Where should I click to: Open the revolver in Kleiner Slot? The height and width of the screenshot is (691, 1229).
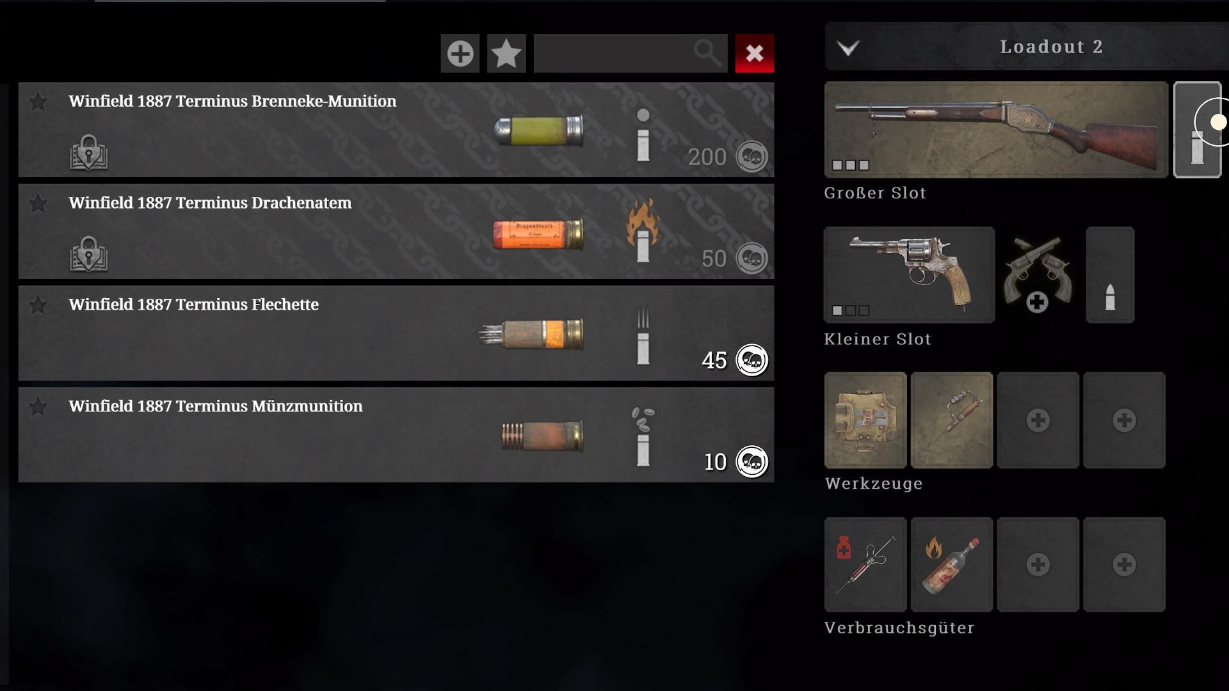pyautogui.click(x=909, y=274)
